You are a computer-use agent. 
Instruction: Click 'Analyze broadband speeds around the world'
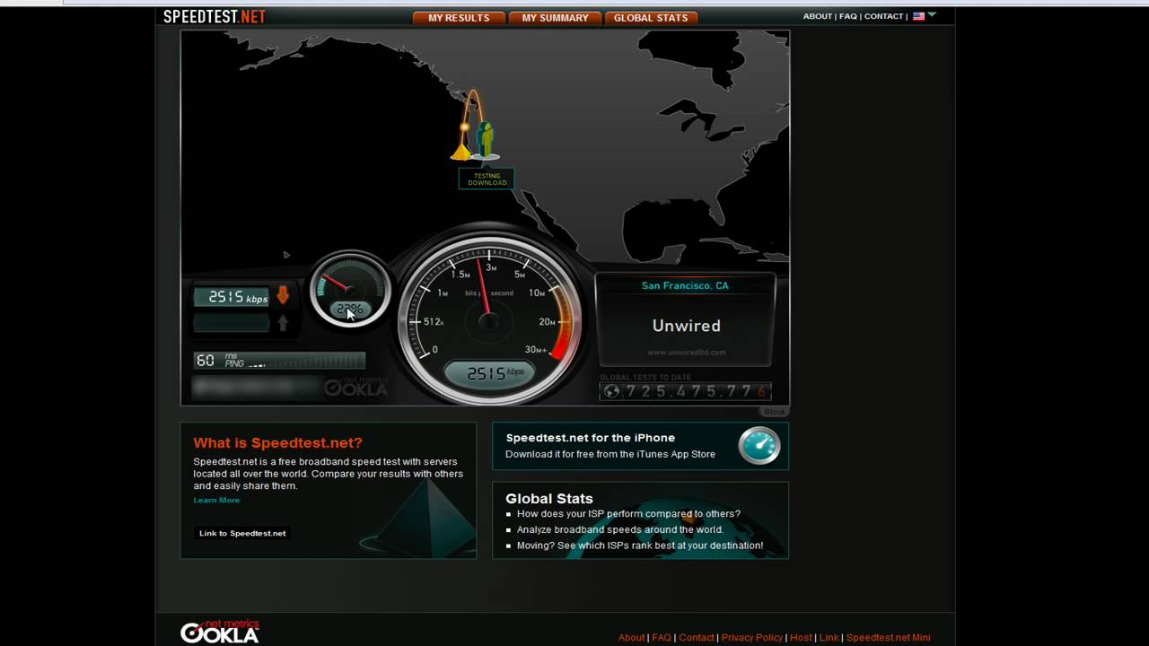point(620,529)
